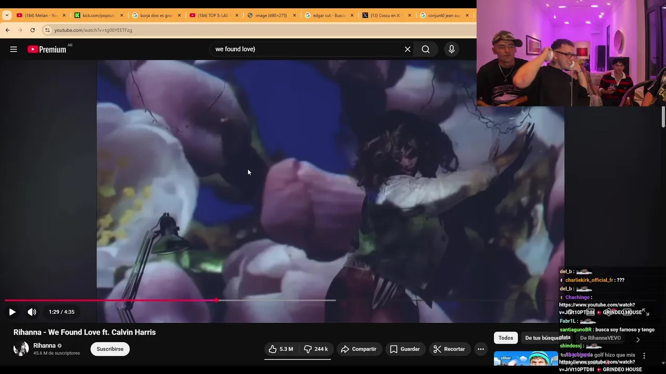666x374 pixels.
Task: Dislike the video (244 k)
Action: (316, 349)
